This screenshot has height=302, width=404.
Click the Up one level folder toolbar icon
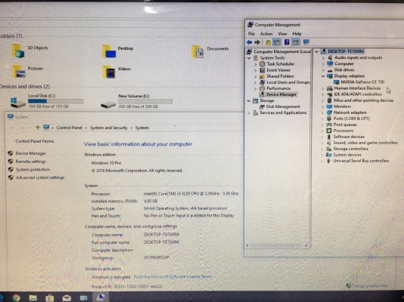point(268,42)
